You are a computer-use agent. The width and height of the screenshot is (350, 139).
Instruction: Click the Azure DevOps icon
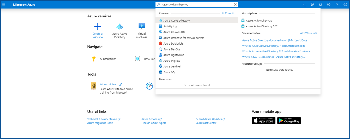click(160, 49)
